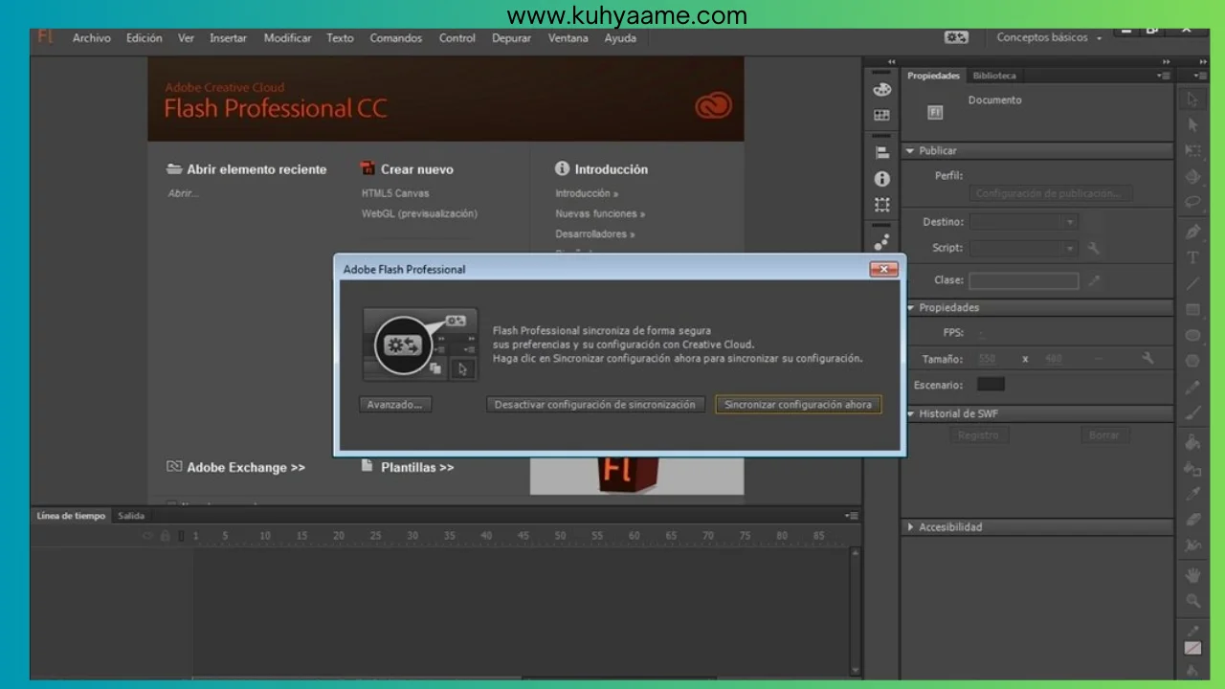This screenshot has height=689, width=1225.
Task: Click the pencil icon beside Clase field
Action: [x=1094, y=281]
